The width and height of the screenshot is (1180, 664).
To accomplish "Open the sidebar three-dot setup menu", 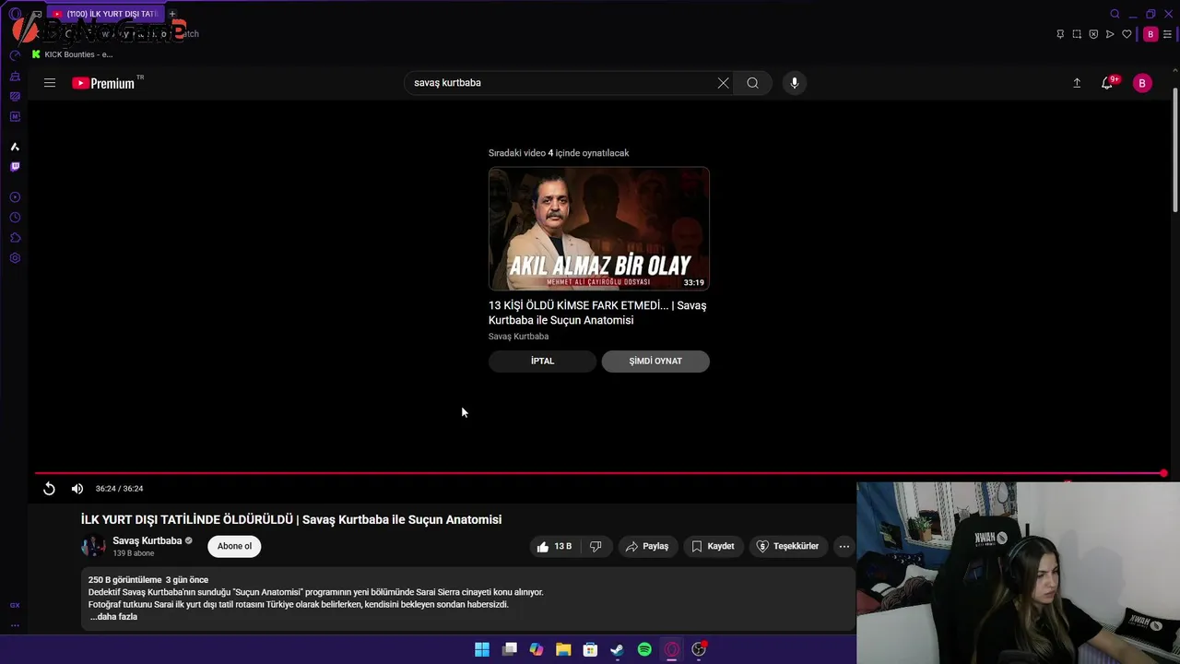I will (x=15, y=625).
